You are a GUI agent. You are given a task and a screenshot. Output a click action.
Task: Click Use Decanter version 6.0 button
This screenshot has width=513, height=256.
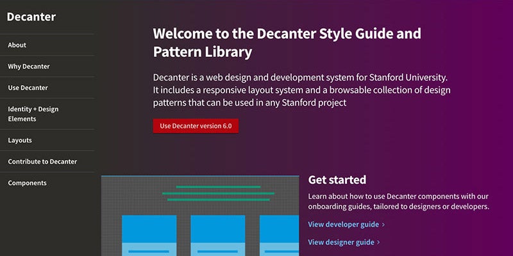tap(196, 126)
